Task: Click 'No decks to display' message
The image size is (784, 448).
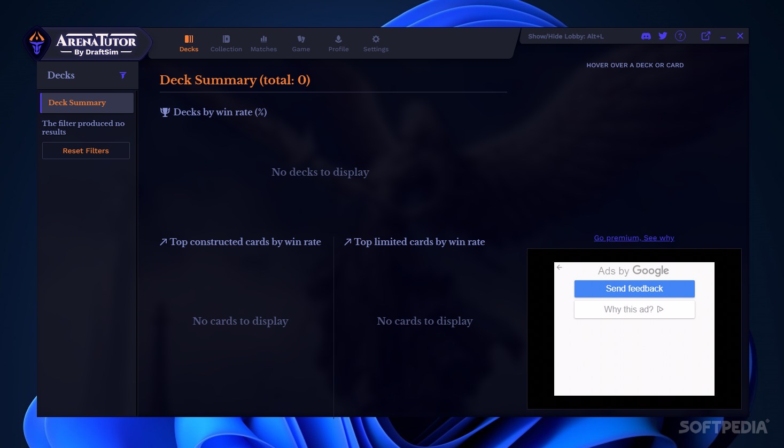Action: click(320, 172)
